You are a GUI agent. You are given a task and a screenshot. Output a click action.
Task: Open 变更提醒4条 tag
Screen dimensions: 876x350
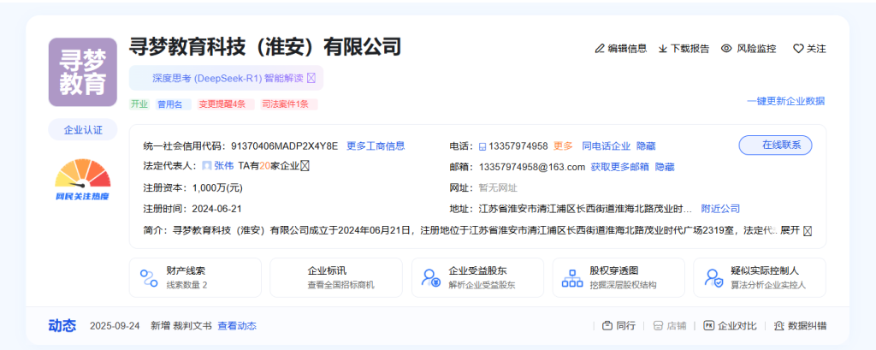point(225,104)
